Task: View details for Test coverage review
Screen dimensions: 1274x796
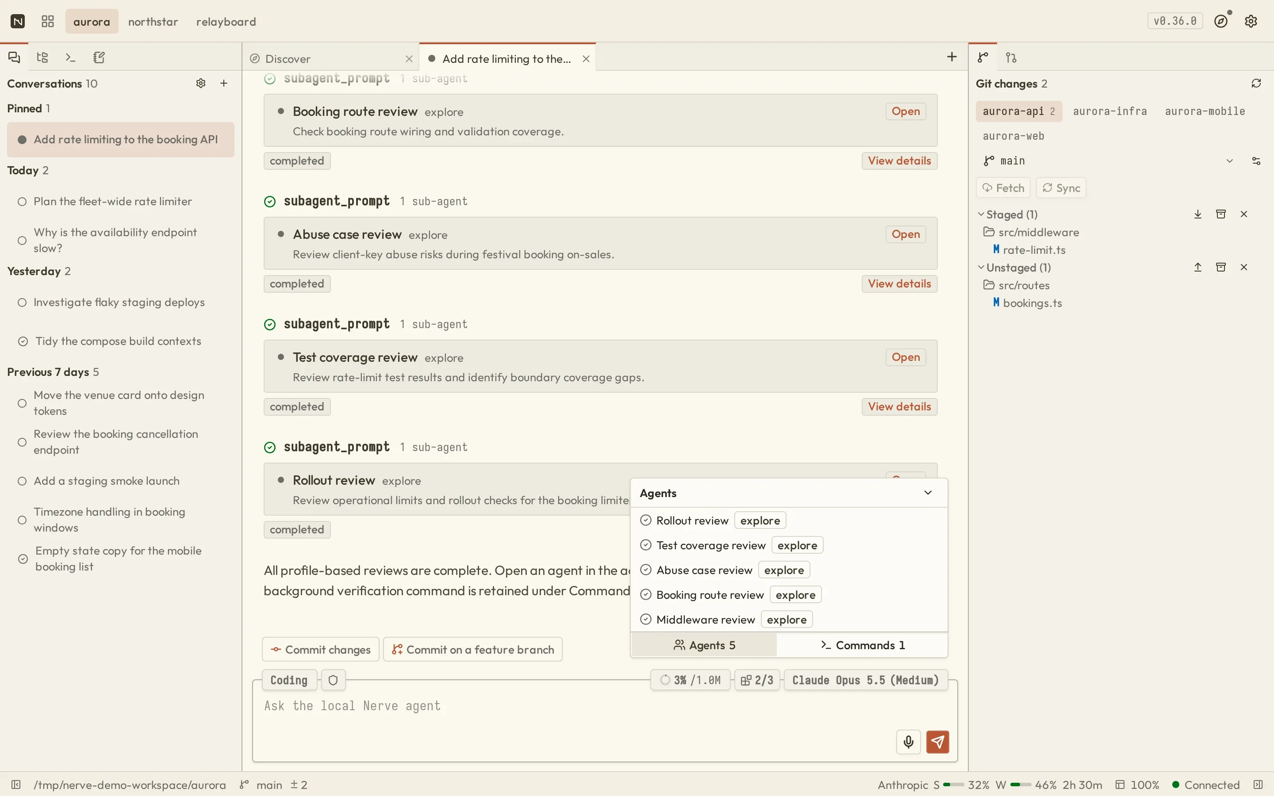Action: [x=899, y=406]
